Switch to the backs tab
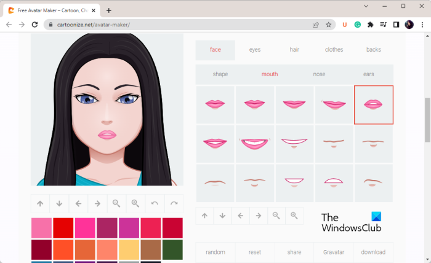 [x=374, y=50]
